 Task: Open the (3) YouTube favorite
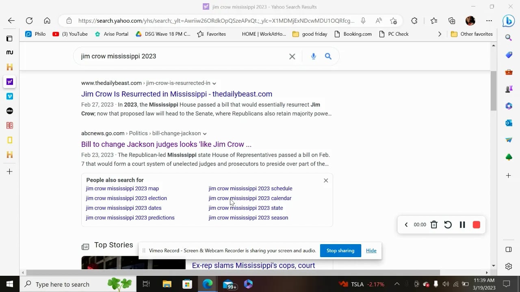click(70, 34)
